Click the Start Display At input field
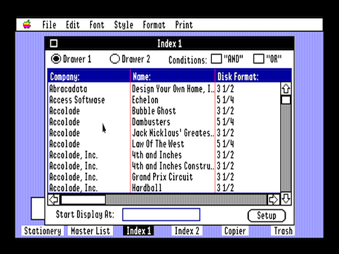 pos(161,215)
